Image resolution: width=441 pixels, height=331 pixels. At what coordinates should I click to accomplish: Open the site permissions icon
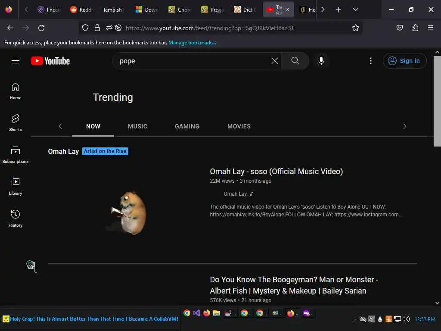pos(109,28)
